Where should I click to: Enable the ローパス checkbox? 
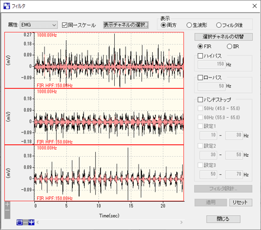point(200,77)
